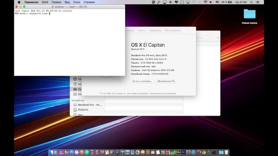Screen dimensions: 278x156
Task: Open the Apple menu
Action: (19, 2)
